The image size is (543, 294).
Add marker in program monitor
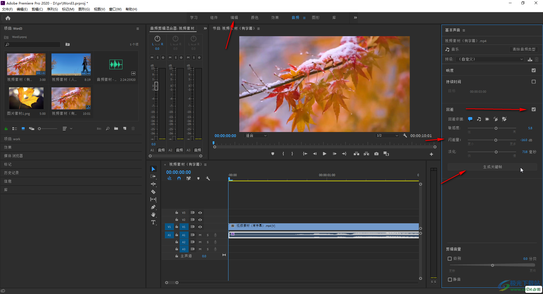tap(273, 154)
